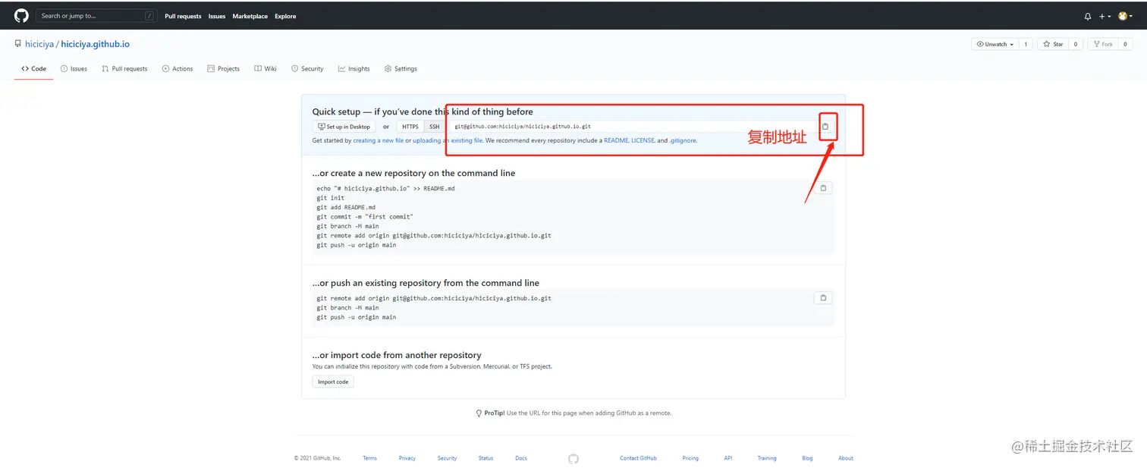Click the 'git init' command line

(331, 198)
